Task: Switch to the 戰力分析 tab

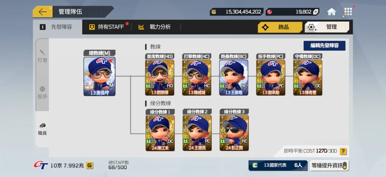Action: [x=155, y=27]
